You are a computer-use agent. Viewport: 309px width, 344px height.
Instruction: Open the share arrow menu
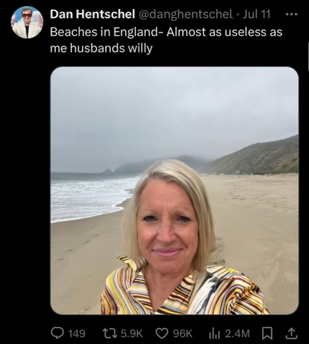pyautogui.click(x=291, y=332)
